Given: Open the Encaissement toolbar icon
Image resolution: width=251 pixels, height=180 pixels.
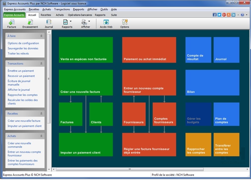Looking at the screenshot, I should click(x=30, y=24).
